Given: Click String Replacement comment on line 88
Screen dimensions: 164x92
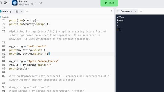Looking at the screenshot, I should tap(59, 78).
